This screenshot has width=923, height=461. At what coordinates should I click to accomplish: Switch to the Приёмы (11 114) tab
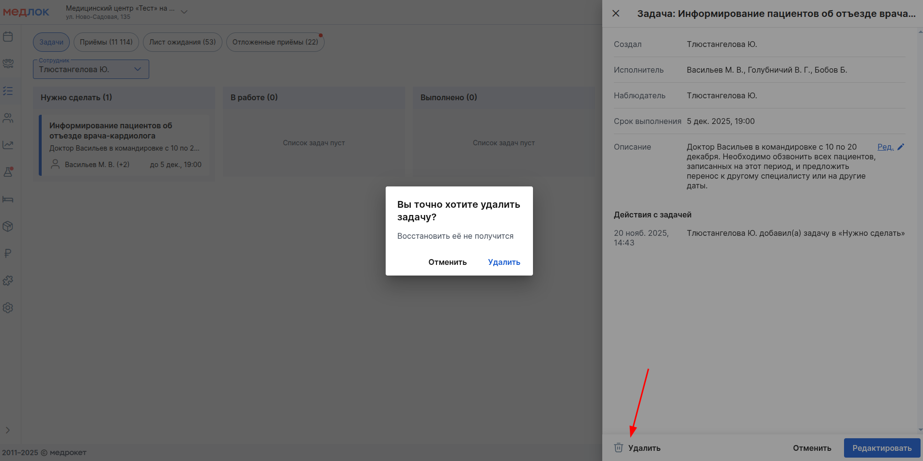[x=106, y=42]
